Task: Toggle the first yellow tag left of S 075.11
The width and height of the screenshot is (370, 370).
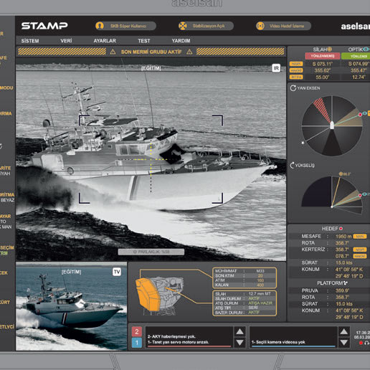Action: [296, 64]
